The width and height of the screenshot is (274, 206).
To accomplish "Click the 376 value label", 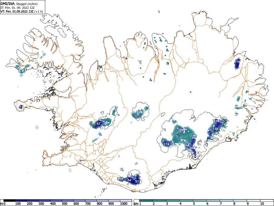I will pos(183,140).
